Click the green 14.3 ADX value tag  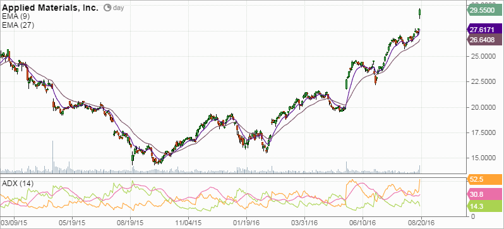click(x=484, y=206)
